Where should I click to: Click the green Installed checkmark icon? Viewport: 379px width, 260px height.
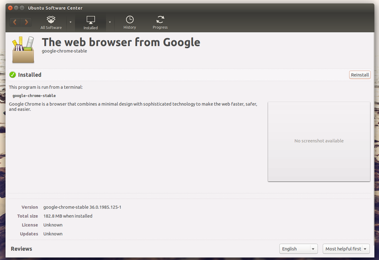[x=13, y=75]
